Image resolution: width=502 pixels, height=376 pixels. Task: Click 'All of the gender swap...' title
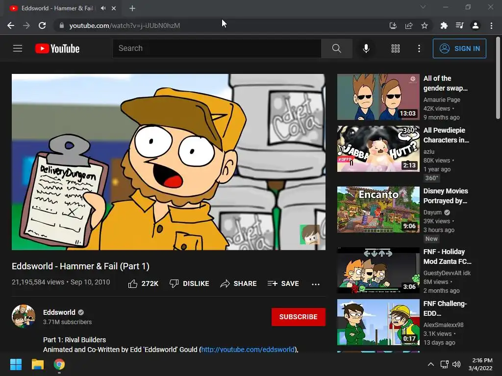446,83
